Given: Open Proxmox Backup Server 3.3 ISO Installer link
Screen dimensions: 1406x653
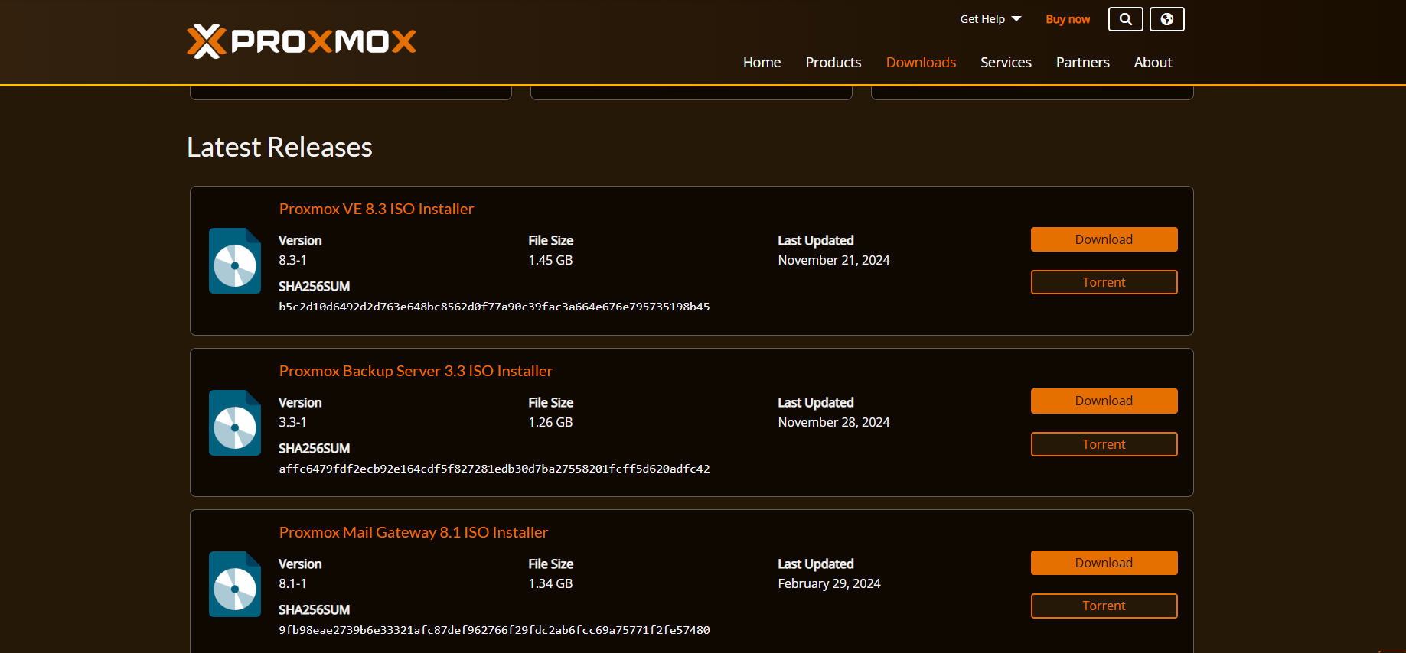Looking at the screenshot, I should (416, 371).
